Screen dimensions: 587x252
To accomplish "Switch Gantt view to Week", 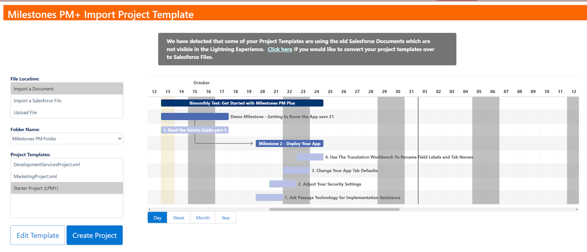I will pos(179,218).
